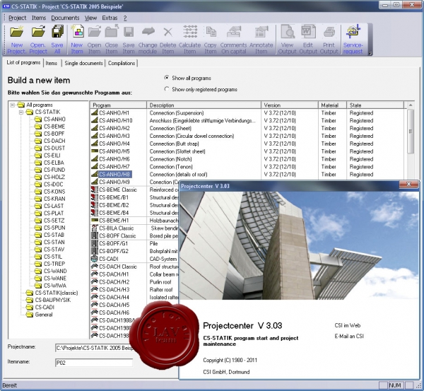Click the Service-request CSI icon
Image resolution: width=424 pixels, height=391 pixels.
tap(353, 31)
